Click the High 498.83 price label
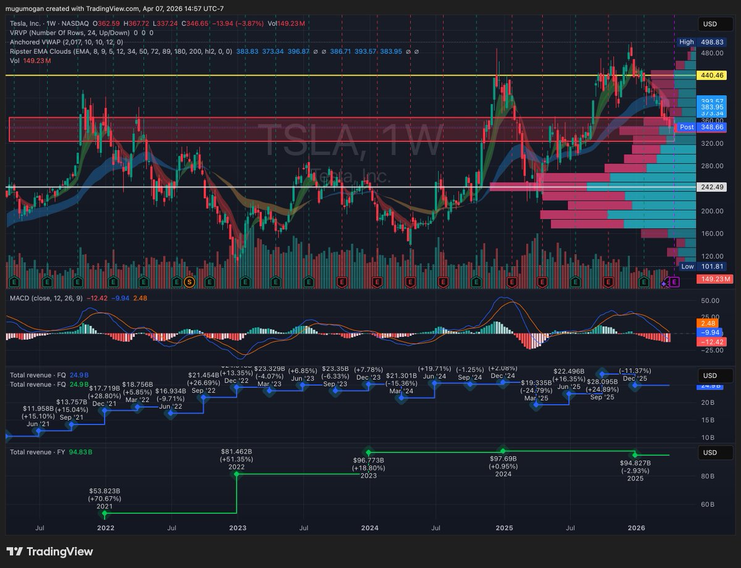 pyautogui.click(x=703, y=42)
